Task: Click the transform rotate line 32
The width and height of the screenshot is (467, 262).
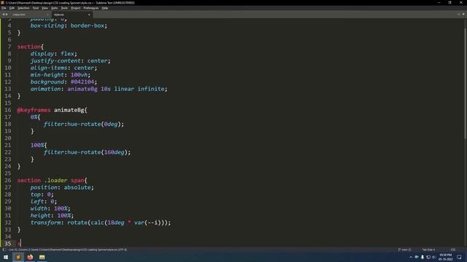Action: click(101, 223)
